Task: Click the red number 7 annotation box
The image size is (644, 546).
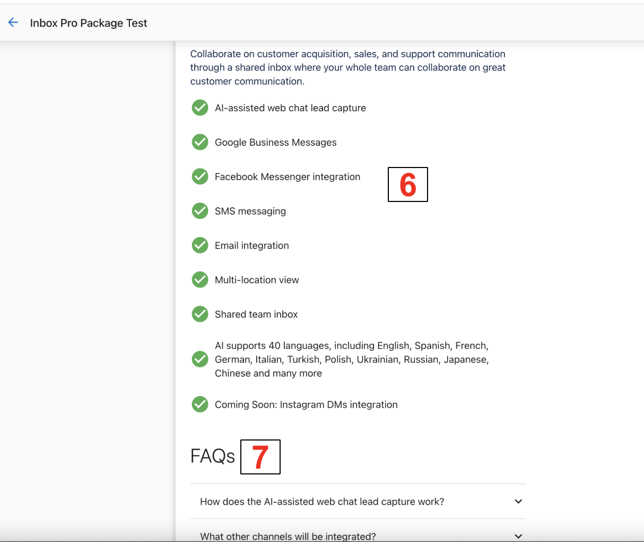Action: point(260,457)
